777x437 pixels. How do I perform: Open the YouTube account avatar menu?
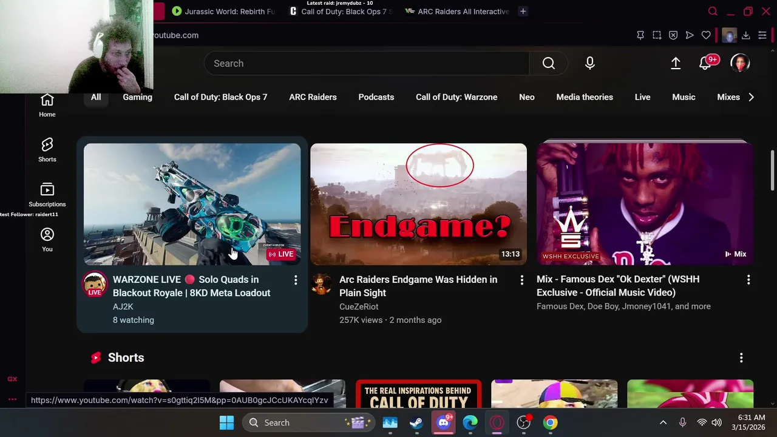tap(740, 63)
